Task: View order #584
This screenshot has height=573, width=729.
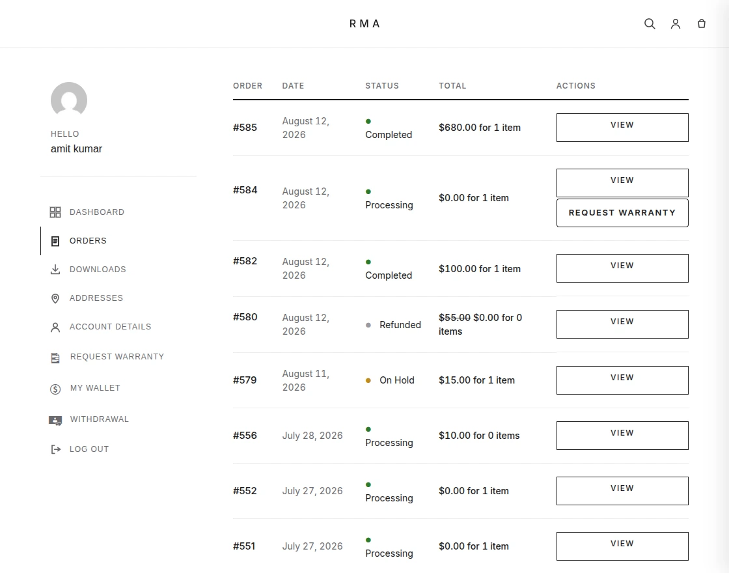Action: (622, 183)
